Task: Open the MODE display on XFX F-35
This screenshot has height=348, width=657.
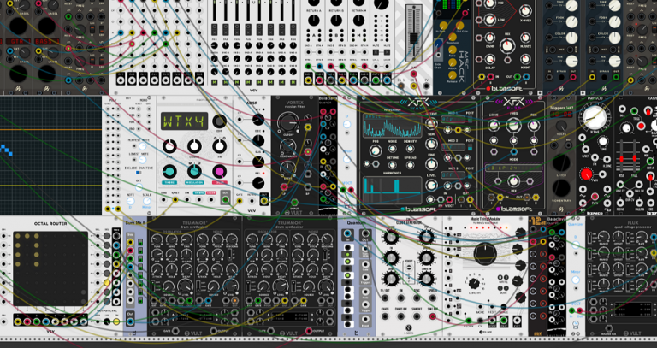Action: [513, 168]
